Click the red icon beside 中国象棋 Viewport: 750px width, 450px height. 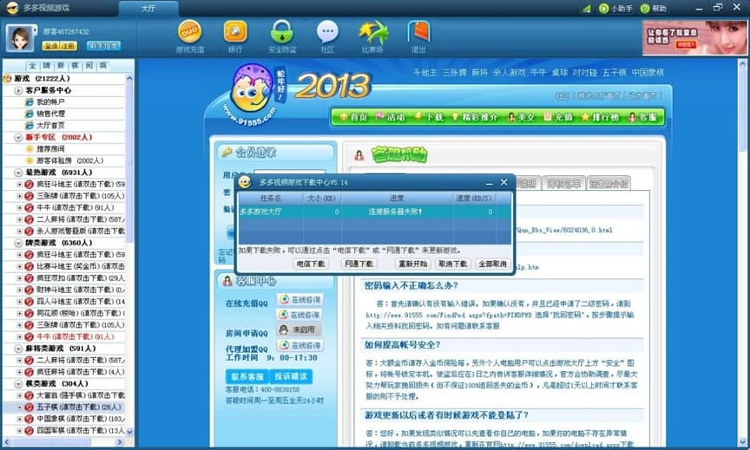pyautogui.click(x=29, y=419)
